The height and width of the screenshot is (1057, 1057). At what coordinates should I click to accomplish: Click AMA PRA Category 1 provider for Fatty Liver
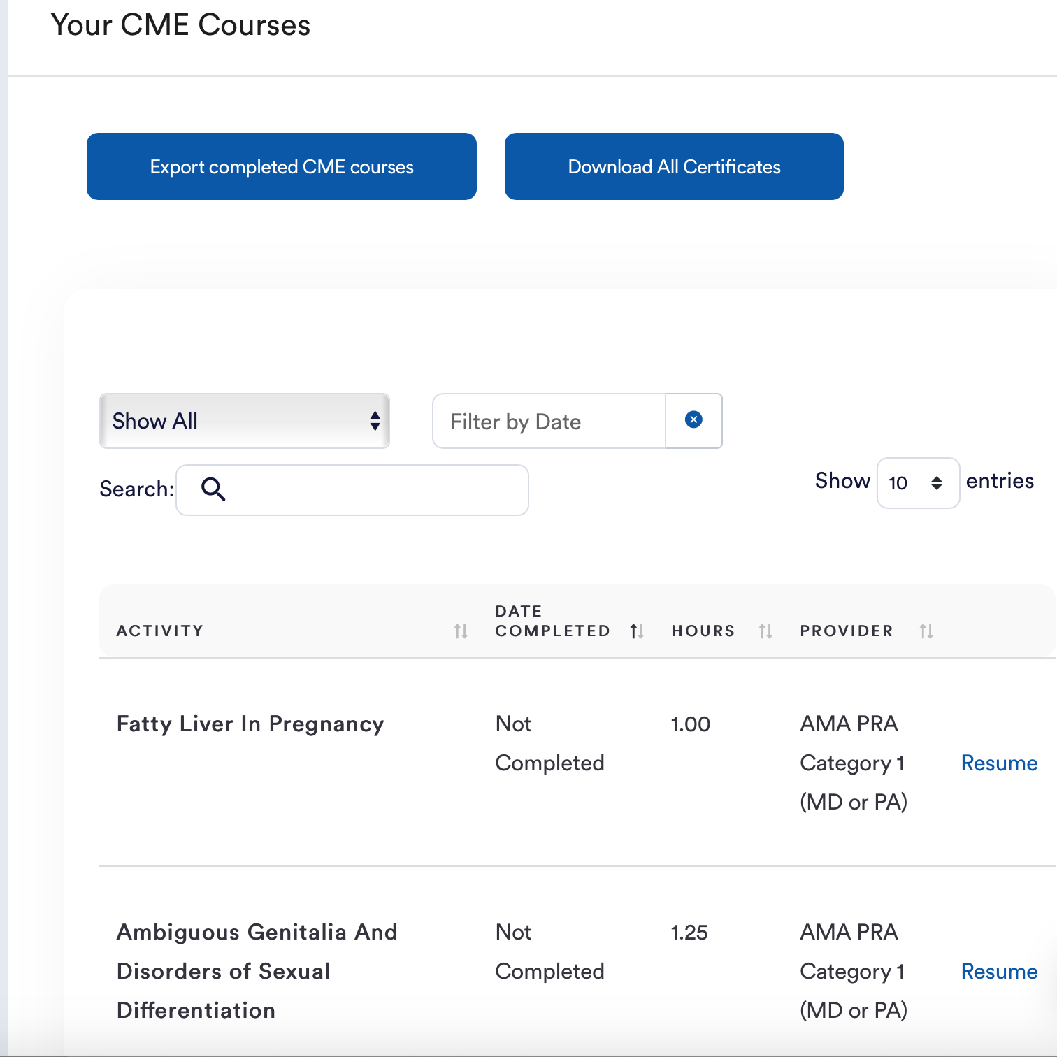click(x=854, y=763)
